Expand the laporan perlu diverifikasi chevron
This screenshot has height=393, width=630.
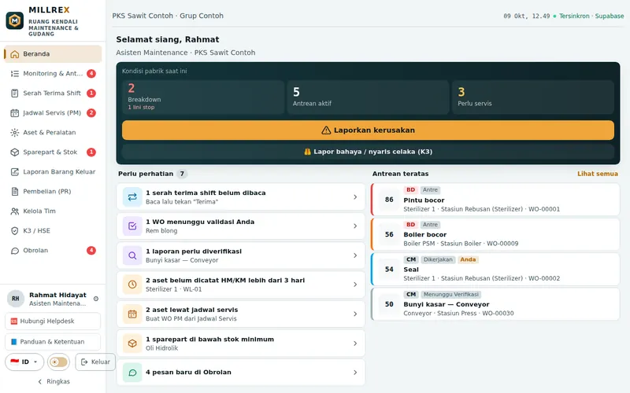coord(355,255)
